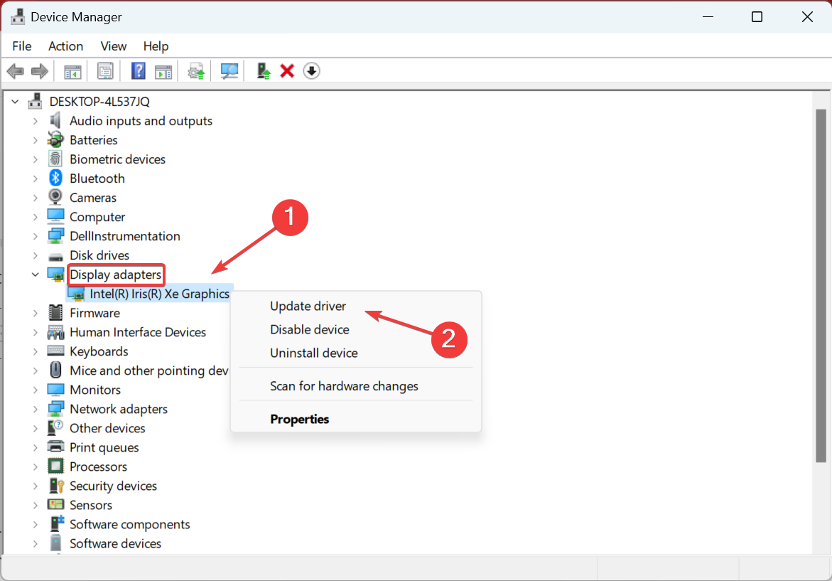The image size is (832, 581).
Task: Choose Disable device from context menu
Action: click(309, 329)
